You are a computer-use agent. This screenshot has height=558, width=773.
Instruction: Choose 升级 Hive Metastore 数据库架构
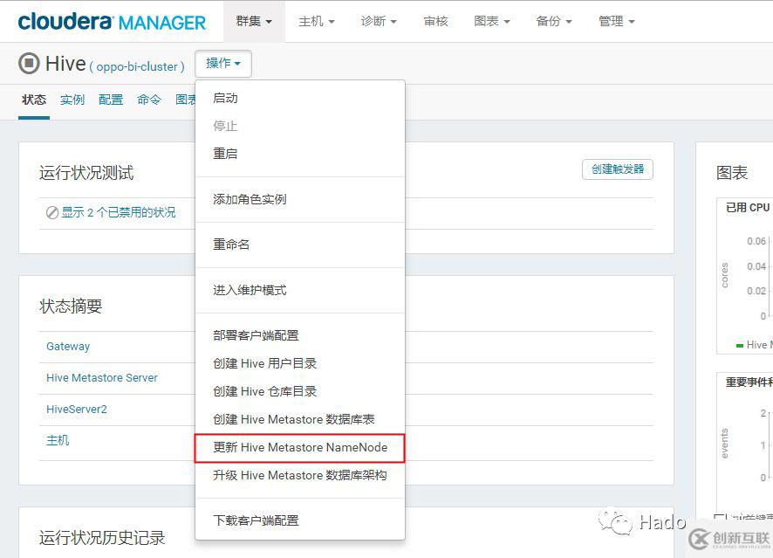(300, 476)
